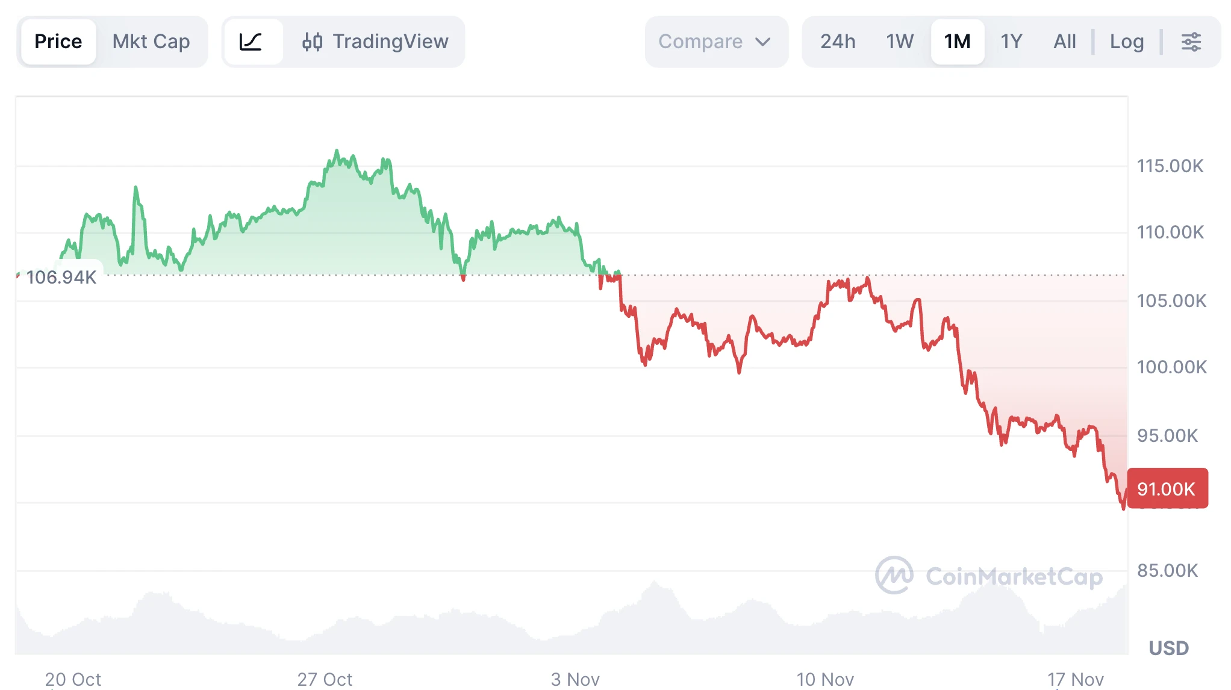Screen dimensions: 1231x690
Task: Click the 10 Nov date marker
Action: 825,679
